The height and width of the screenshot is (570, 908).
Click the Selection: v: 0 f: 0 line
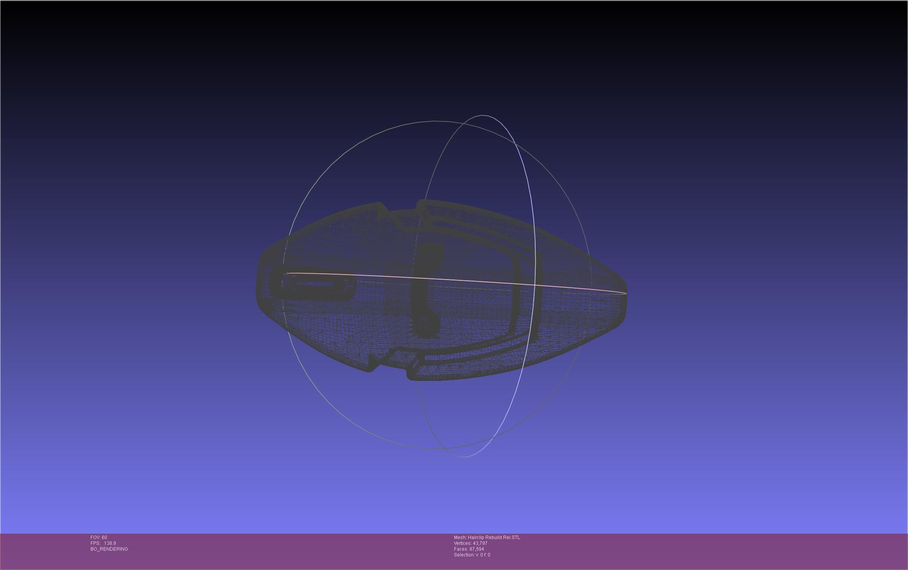click(x=472, y=555)
